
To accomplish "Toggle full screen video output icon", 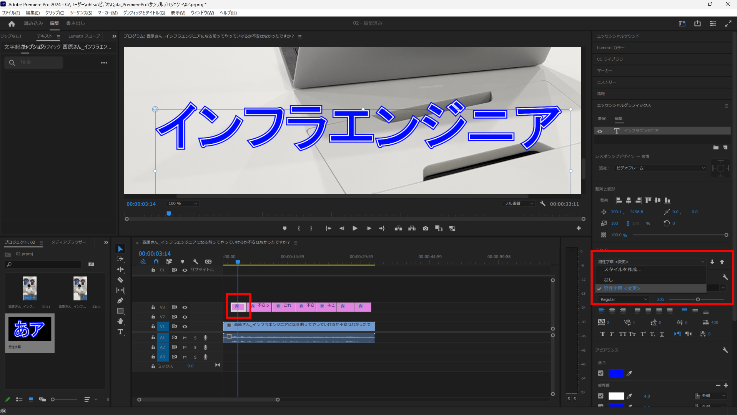I will pyautogui.click(x=728, y=23).
